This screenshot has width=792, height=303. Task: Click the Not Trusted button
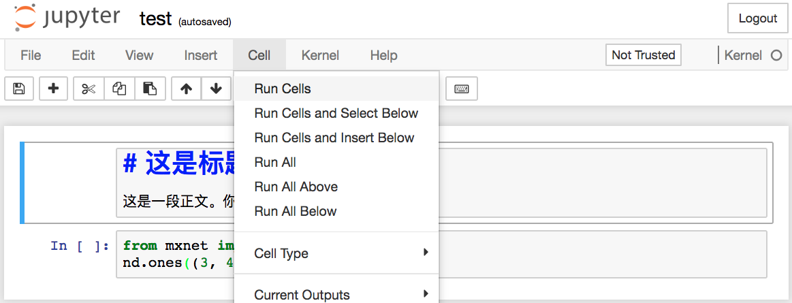click(643, 56)
